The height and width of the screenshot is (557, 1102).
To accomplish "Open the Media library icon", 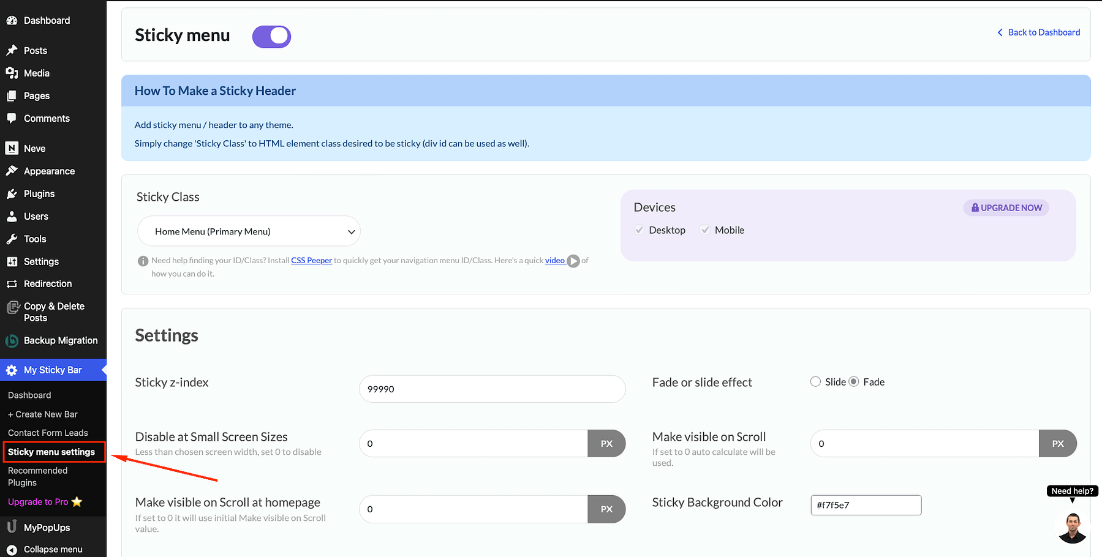I will [12, 73].
